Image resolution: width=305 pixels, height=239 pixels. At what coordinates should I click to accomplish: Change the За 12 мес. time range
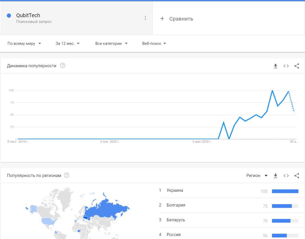68,44
